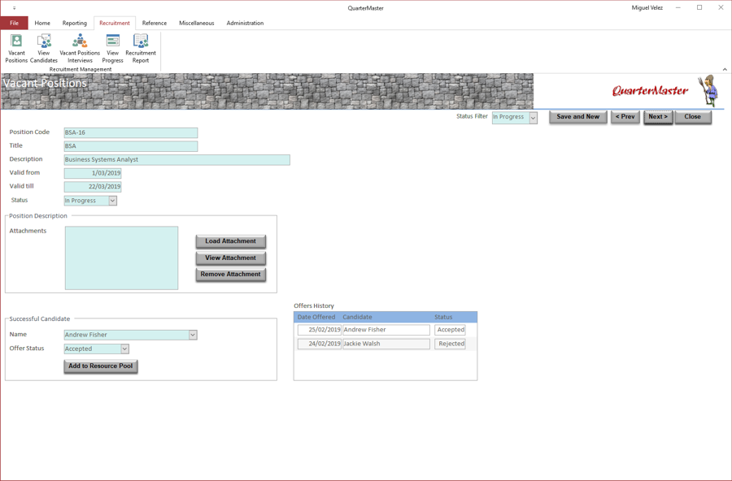Click the Save and New button

click(x=578, y=117)
